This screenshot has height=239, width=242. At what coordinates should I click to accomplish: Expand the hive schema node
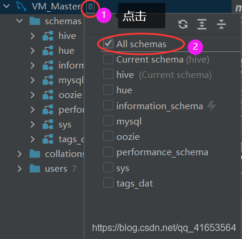32,36
